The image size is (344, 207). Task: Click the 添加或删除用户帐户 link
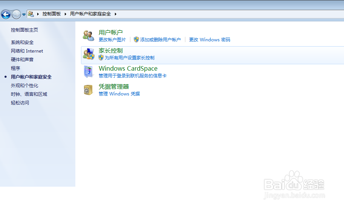161,39
